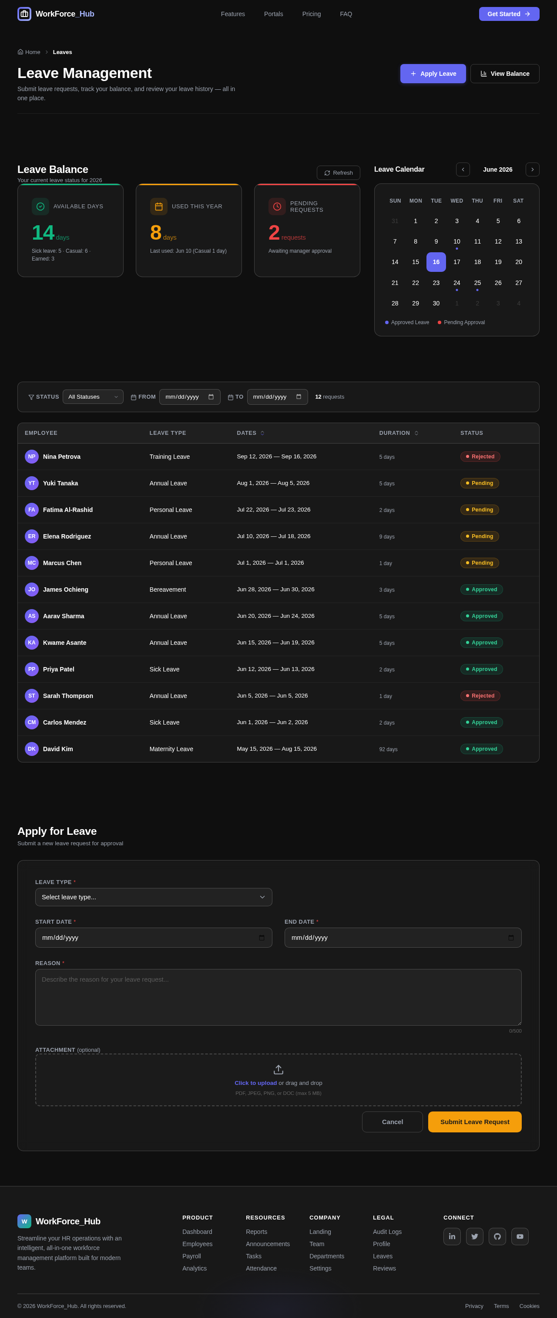Cancel the leave application form
The image size is (557, 1318).
point(393,1121)
